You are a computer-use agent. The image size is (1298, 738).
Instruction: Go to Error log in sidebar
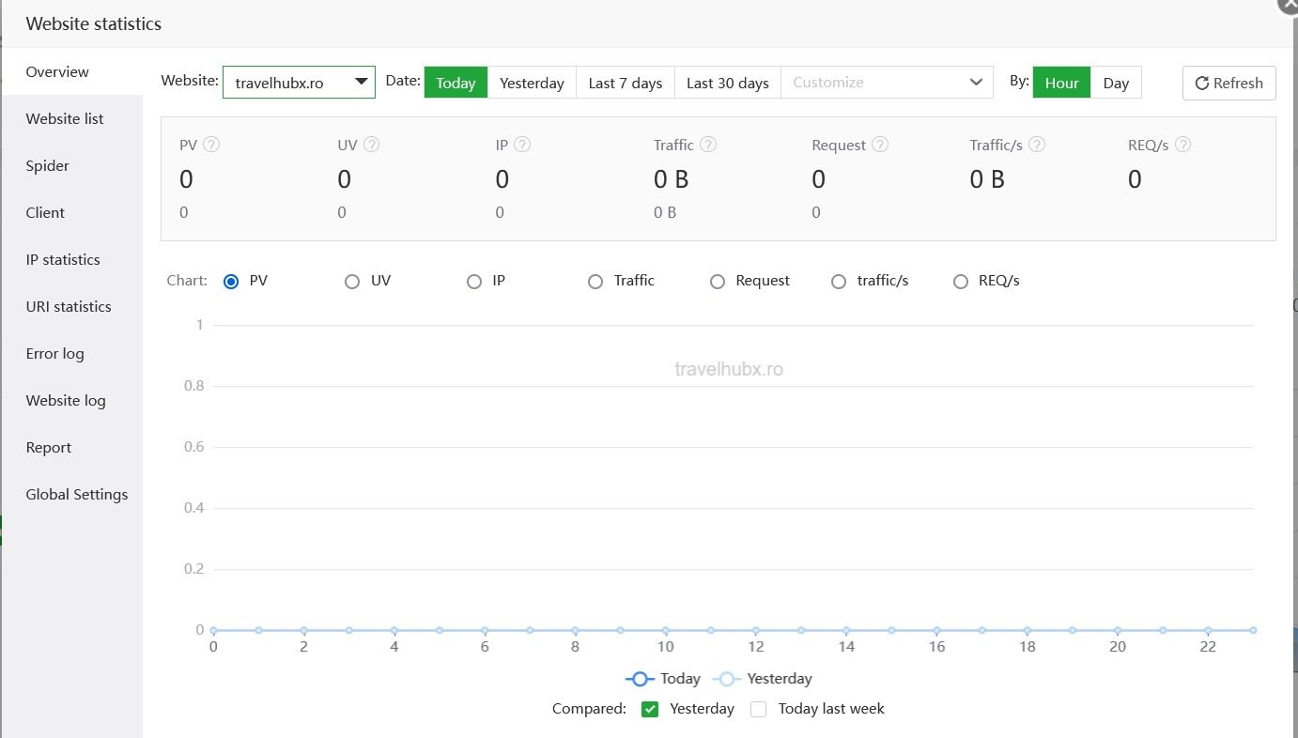(54, 354)
